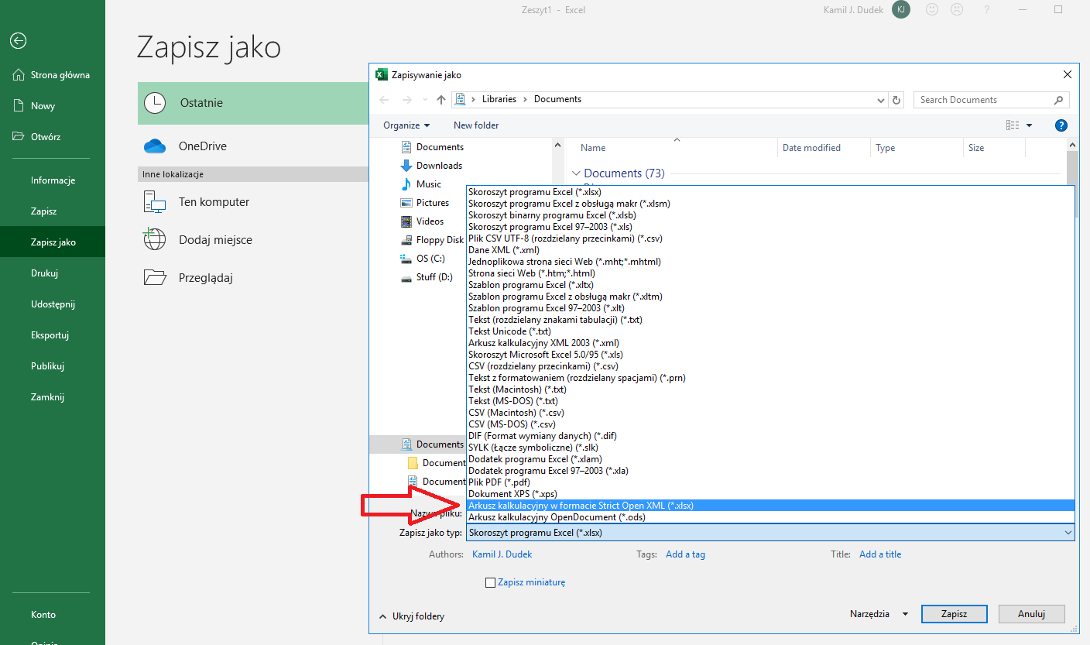This screenshot has height=645, width=1090.
Task: Open the Przeglądaj folder icon
Action: [x=154, y=277]
